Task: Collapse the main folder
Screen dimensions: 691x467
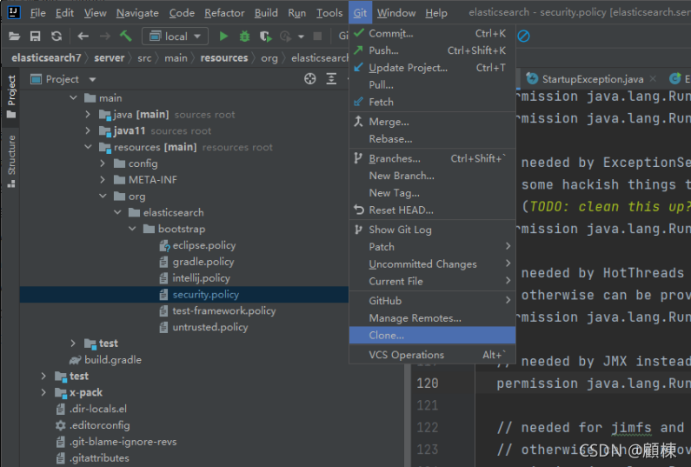Action: (74, 98)
